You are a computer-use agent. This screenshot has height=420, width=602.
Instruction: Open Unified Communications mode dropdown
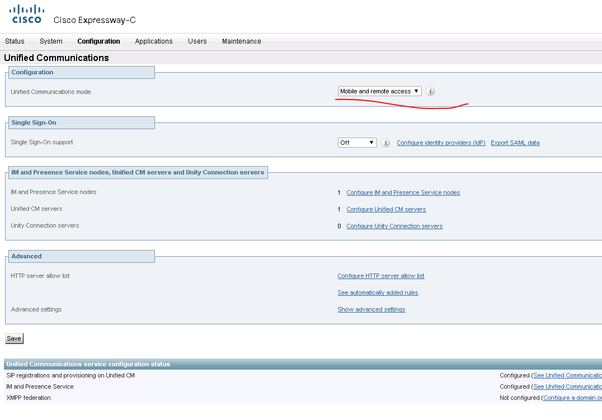[379, 91]
